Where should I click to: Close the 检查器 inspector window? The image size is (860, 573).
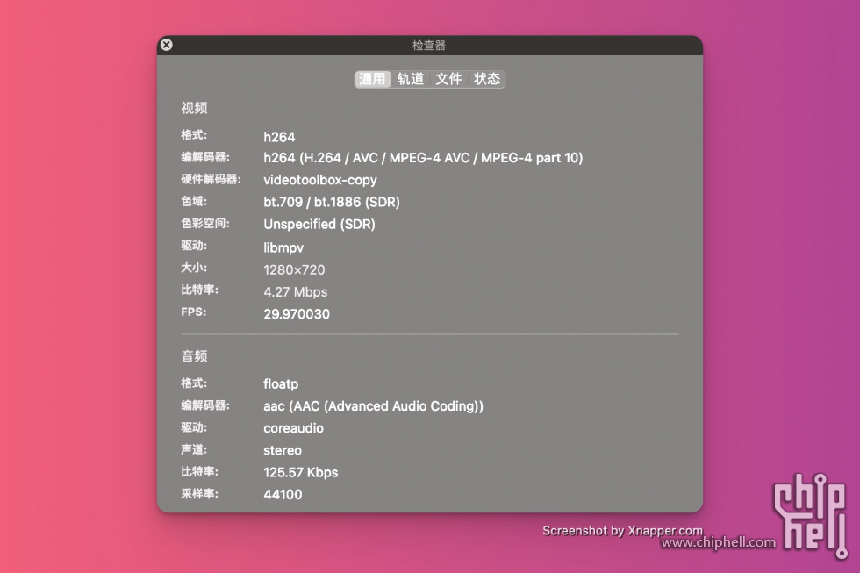click(x=167, y=45)
